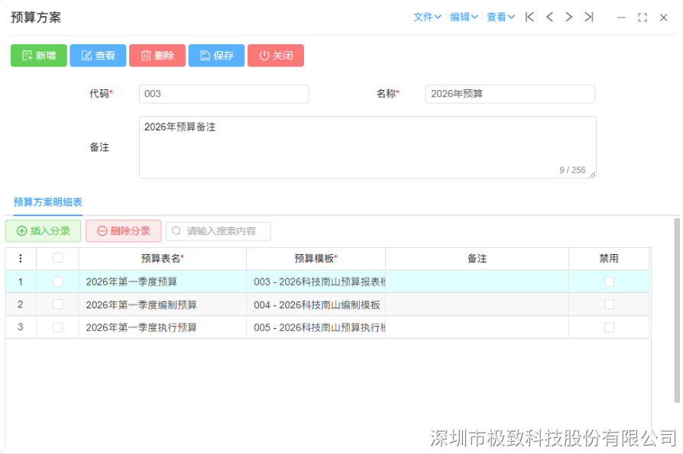This screenshot has width=683, height=454.
Task: Go to next record arrow
Action: click(568, 17)
